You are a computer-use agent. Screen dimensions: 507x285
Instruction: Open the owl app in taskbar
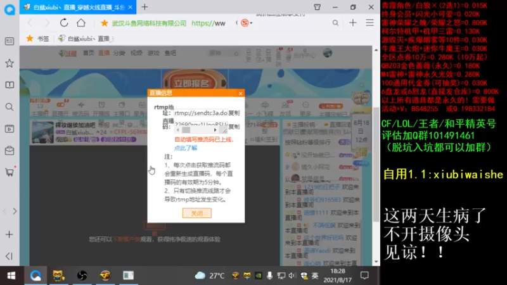(x=58, y=275)
